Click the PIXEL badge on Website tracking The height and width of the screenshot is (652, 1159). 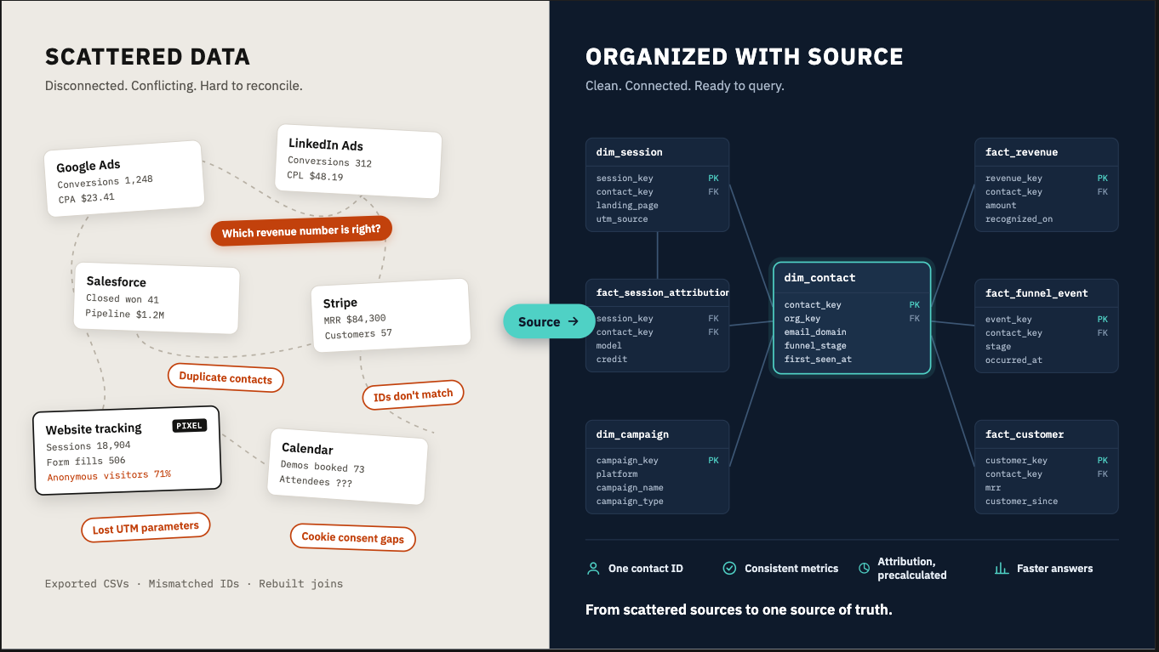pos(190,425)
